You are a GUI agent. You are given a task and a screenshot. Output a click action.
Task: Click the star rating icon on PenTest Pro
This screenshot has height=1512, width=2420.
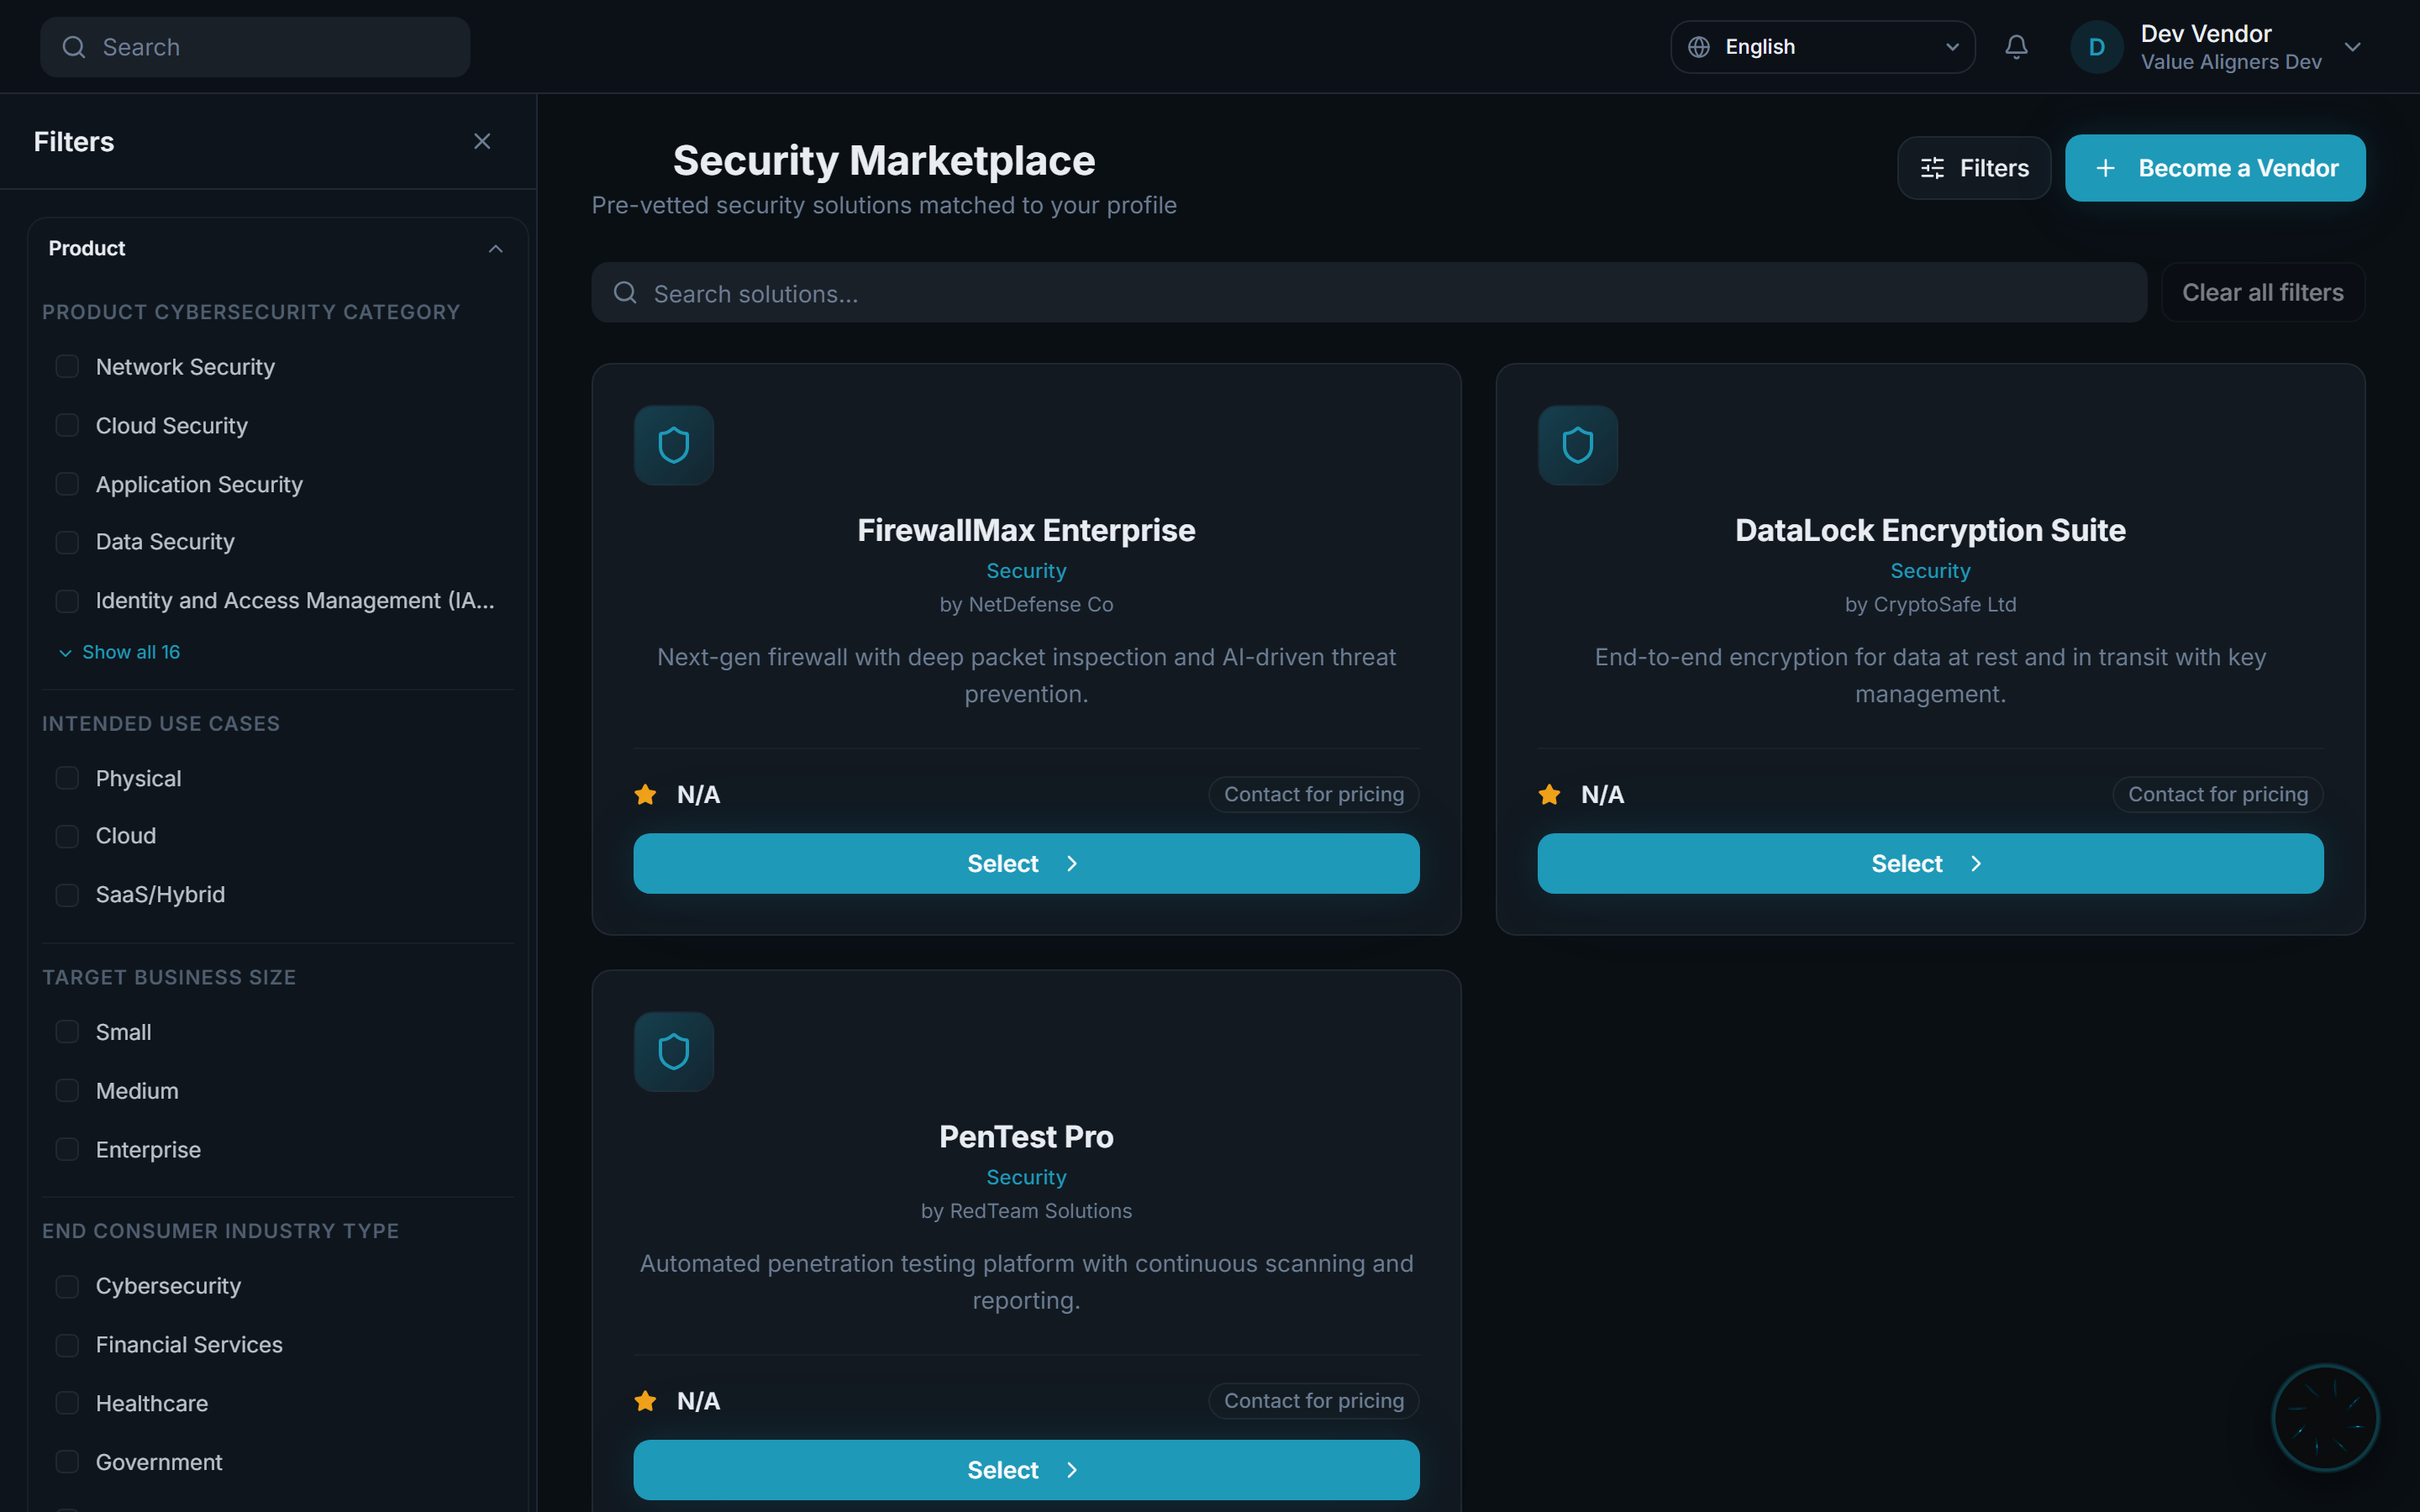pyautogui.click(x=646, y=1401)
